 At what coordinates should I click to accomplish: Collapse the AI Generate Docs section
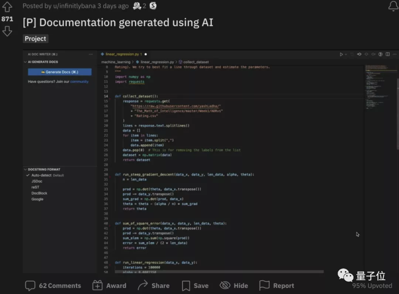click(25, 62)
